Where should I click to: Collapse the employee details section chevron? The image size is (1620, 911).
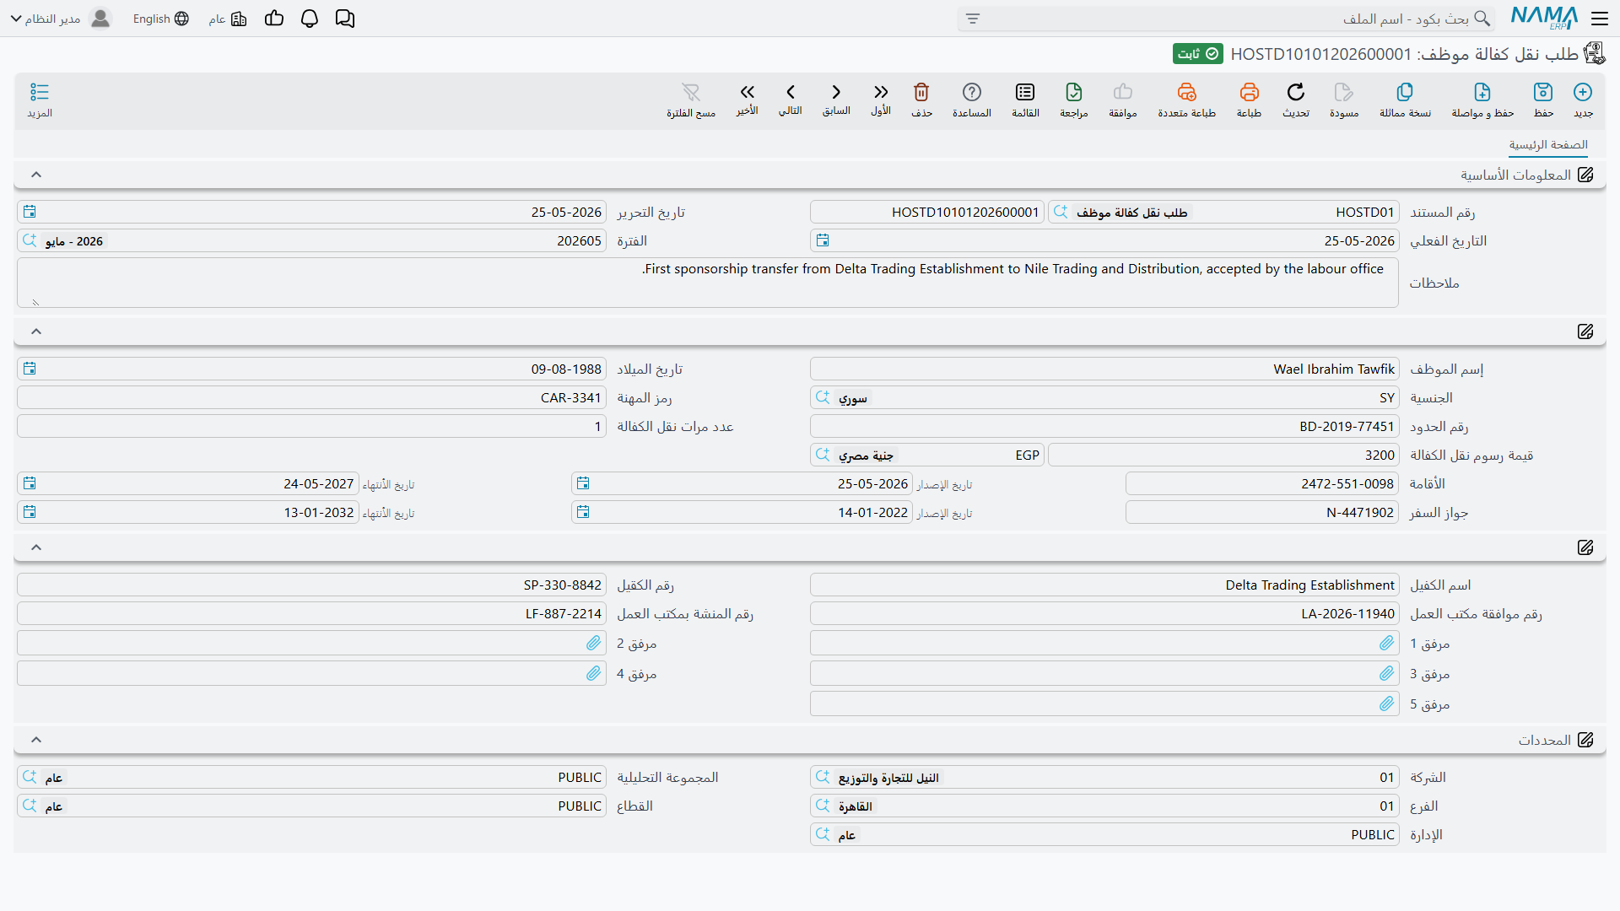coord(36,332)
